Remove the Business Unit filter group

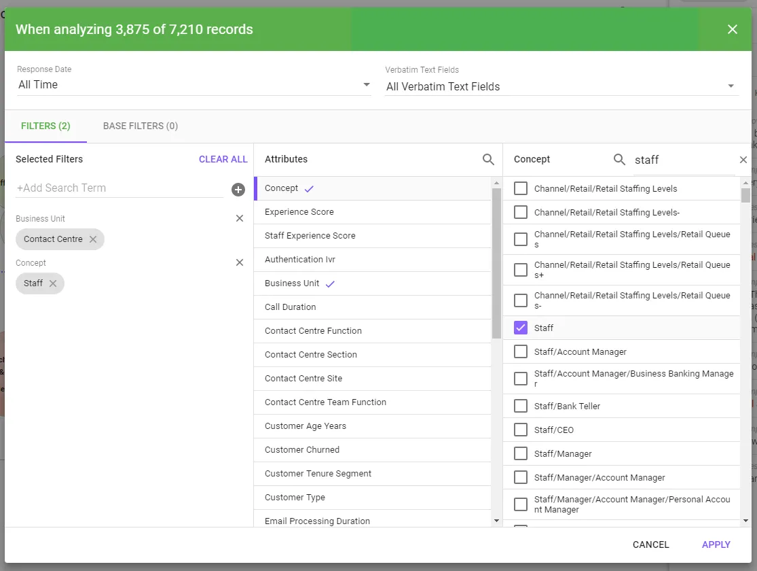click(x=240, y=218)
